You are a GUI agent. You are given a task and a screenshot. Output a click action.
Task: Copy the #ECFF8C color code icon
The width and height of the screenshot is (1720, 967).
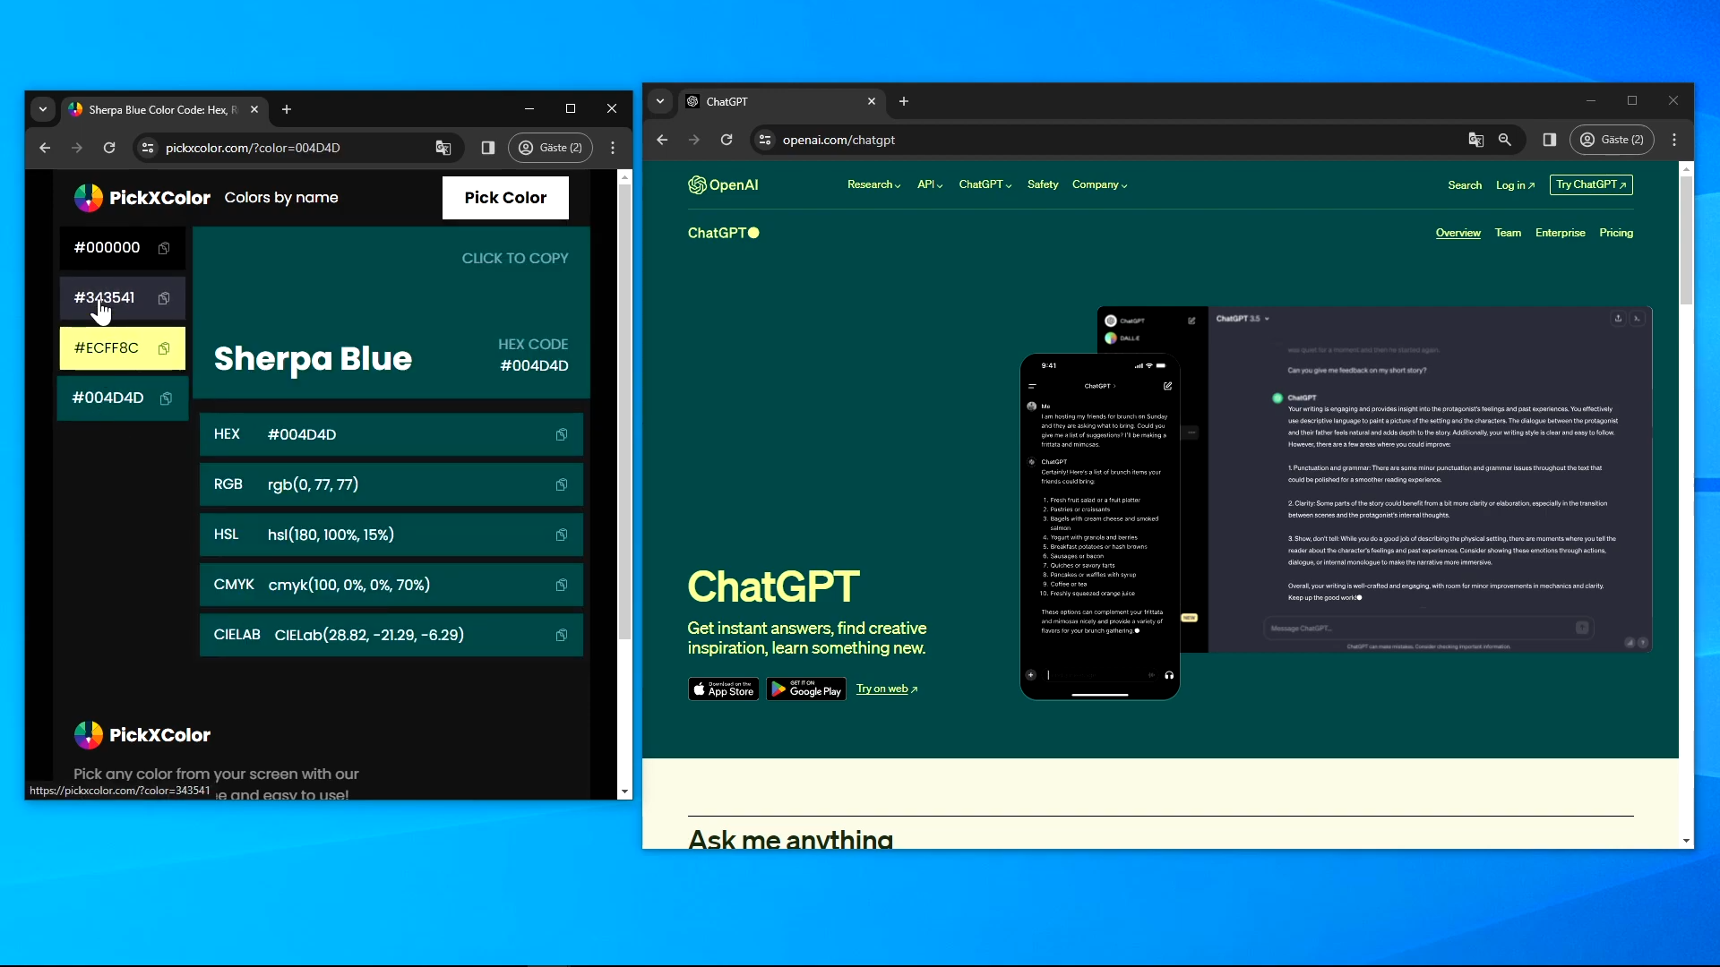tap(164, 348)
